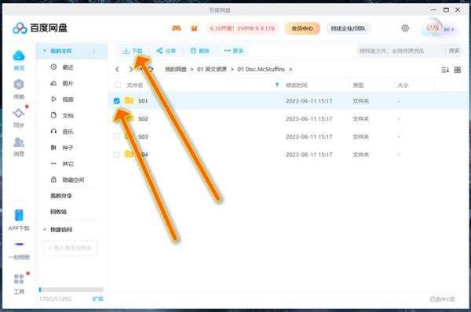Select 回收站 in the left panel
Image resolution: width=471 pixels, height=312 pixels.
59,212
